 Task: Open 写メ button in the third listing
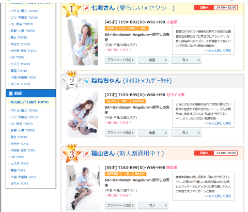point(153,205)
